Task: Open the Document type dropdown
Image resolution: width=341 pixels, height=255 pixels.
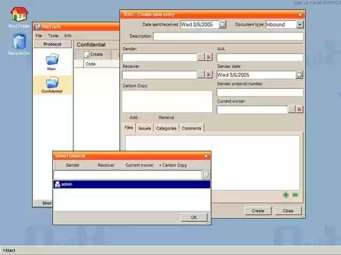Action: tap(300, 24)
